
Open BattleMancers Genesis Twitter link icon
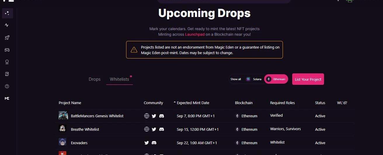click(x=154, y=116)
